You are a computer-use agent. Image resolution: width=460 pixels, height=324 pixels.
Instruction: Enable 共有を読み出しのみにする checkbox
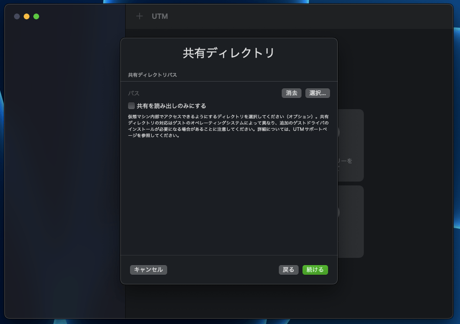131,106
